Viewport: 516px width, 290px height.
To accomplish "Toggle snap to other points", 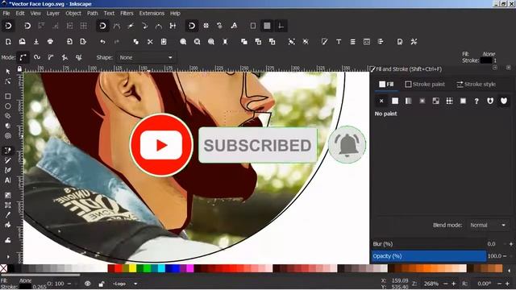I will pos(192,26).
